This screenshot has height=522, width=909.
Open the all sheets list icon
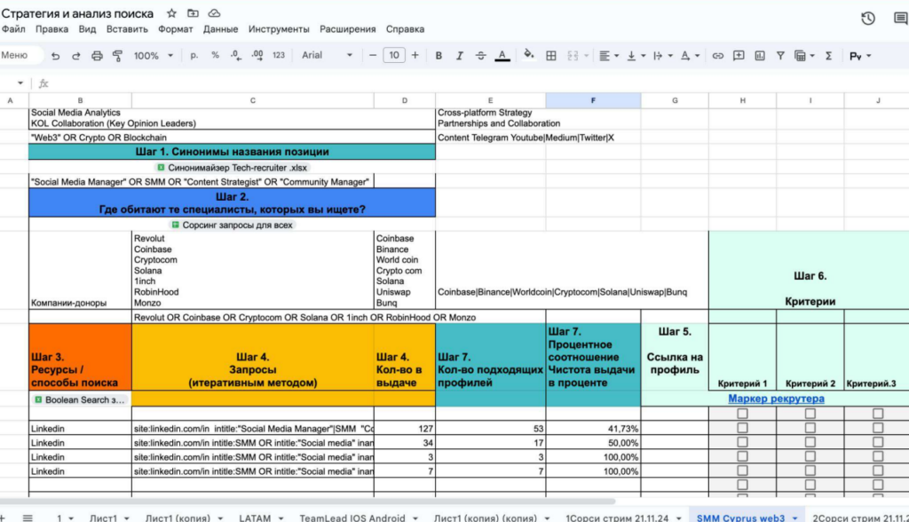click(28, 518)
